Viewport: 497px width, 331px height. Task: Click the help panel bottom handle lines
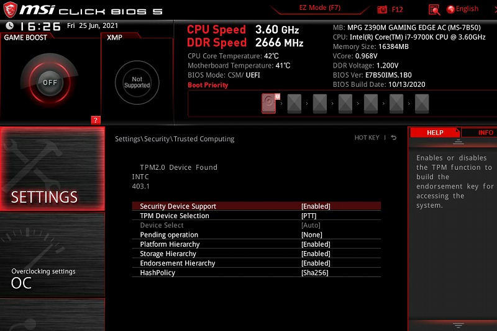click(458, 325)
